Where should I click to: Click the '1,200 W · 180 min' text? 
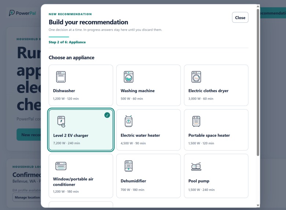pos(66,192)
